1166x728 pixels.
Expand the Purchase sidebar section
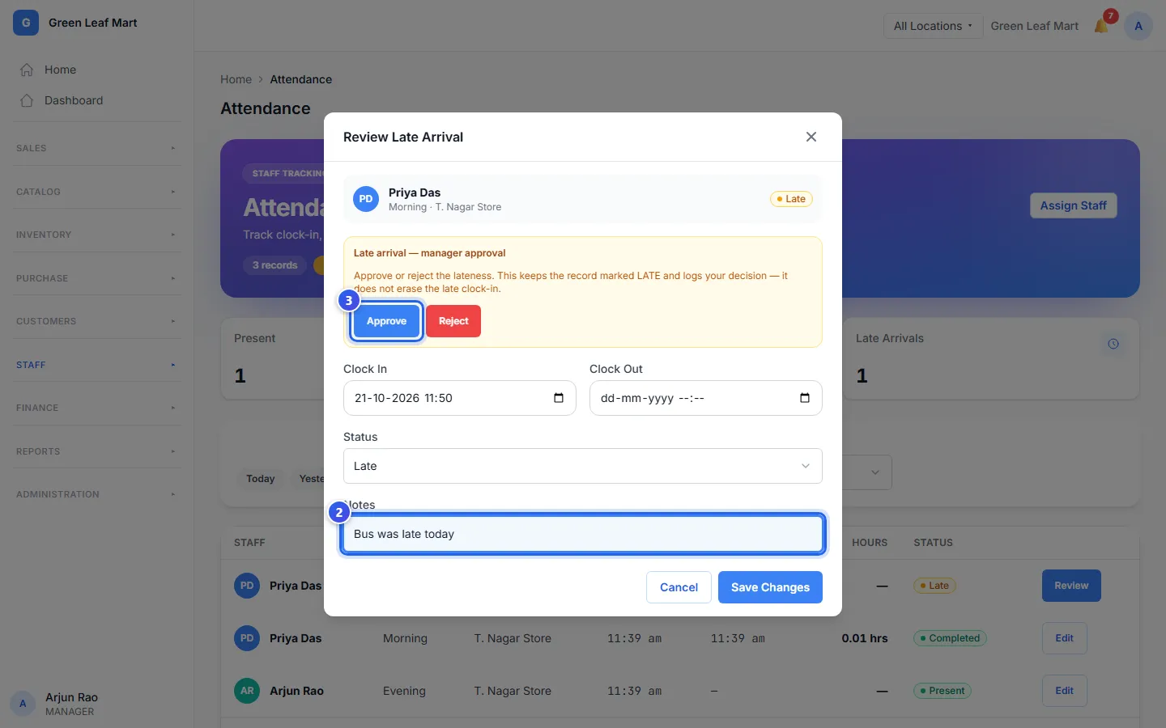[96, 278]
